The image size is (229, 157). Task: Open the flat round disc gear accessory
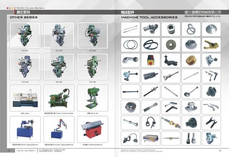point(171,45)
